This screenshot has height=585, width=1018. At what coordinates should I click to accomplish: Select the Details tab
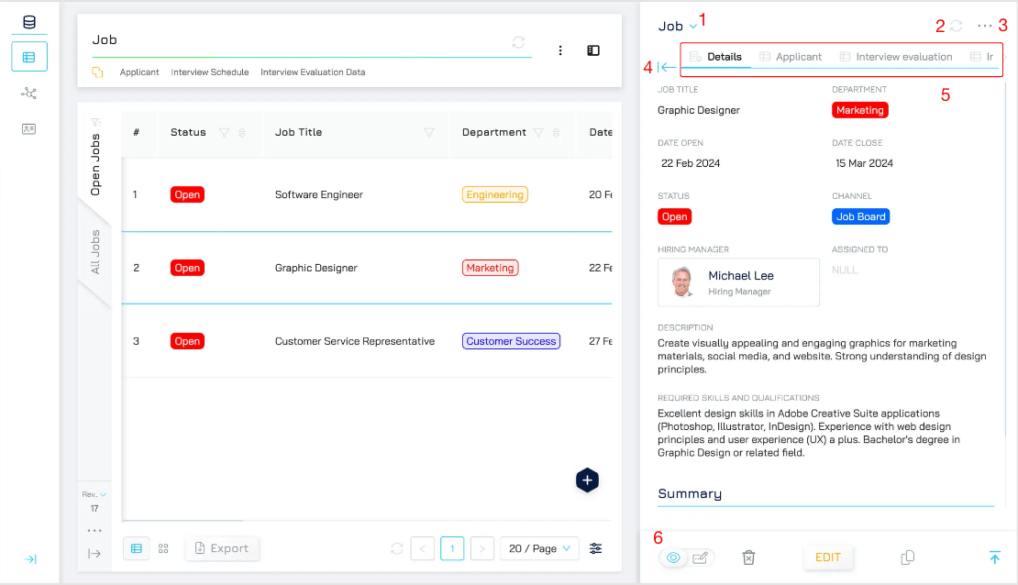point(716,57)
